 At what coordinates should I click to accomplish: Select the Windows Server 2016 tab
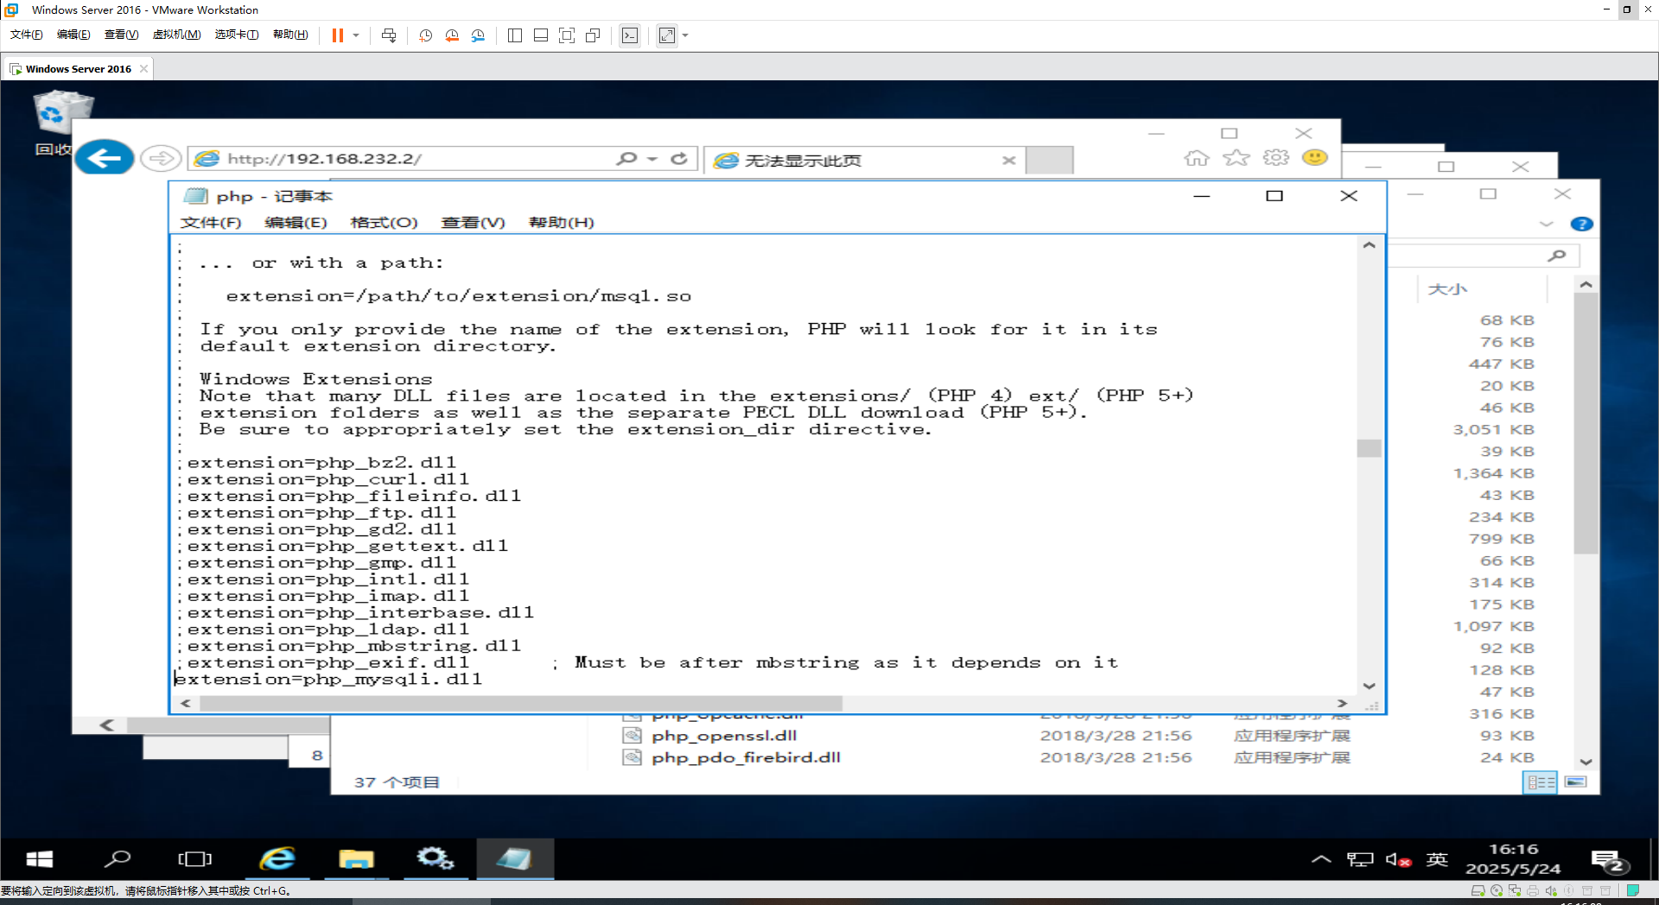(78, 69)
